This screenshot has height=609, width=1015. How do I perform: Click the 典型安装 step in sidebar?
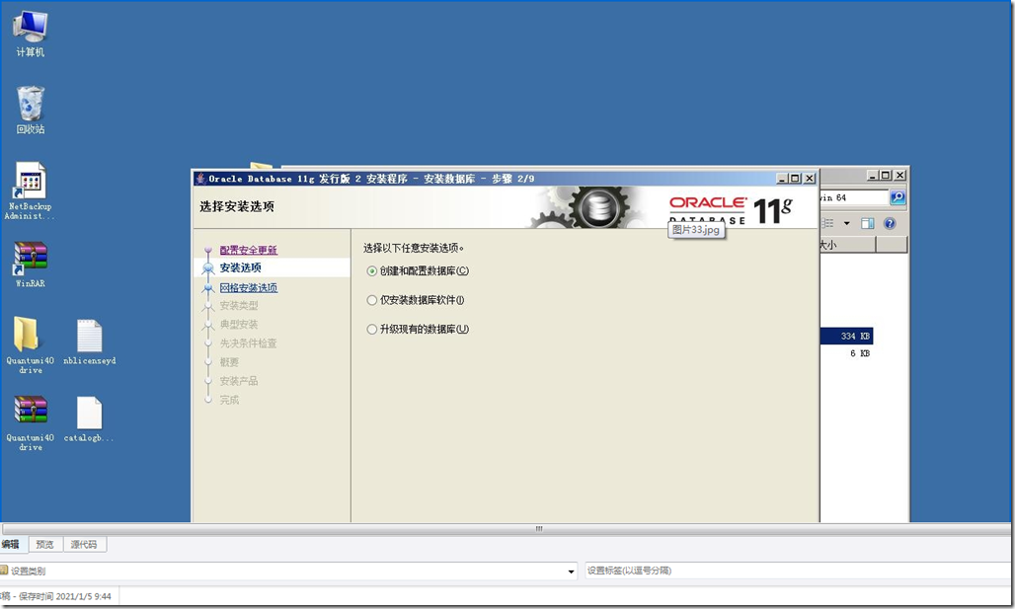[x=239, y=324]
